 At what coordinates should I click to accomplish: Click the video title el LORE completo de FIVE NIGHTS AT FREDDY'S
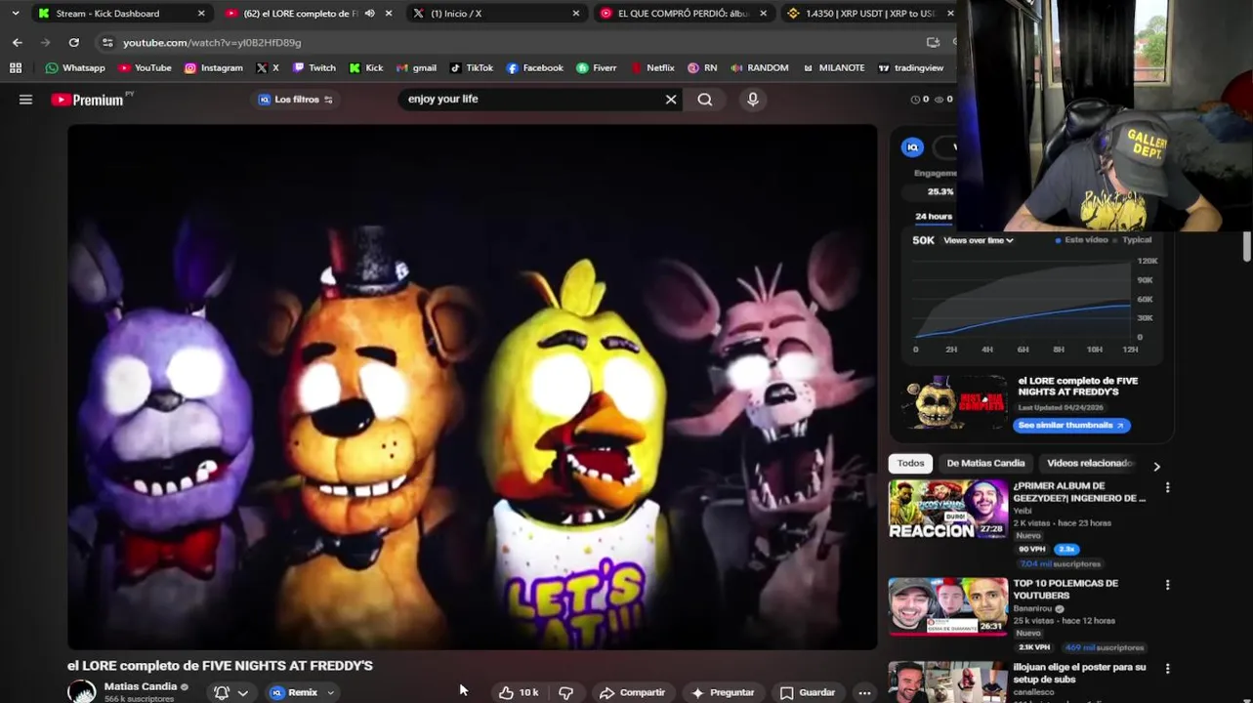[220, 666]
